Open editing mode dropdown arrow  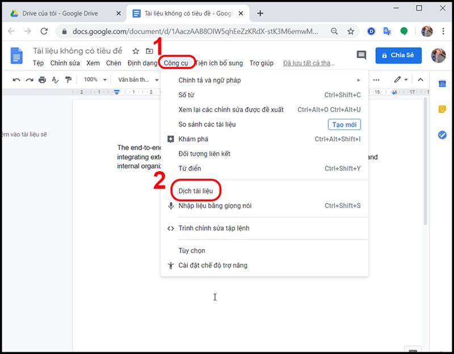pyautogui.click(x=406, y=80)
